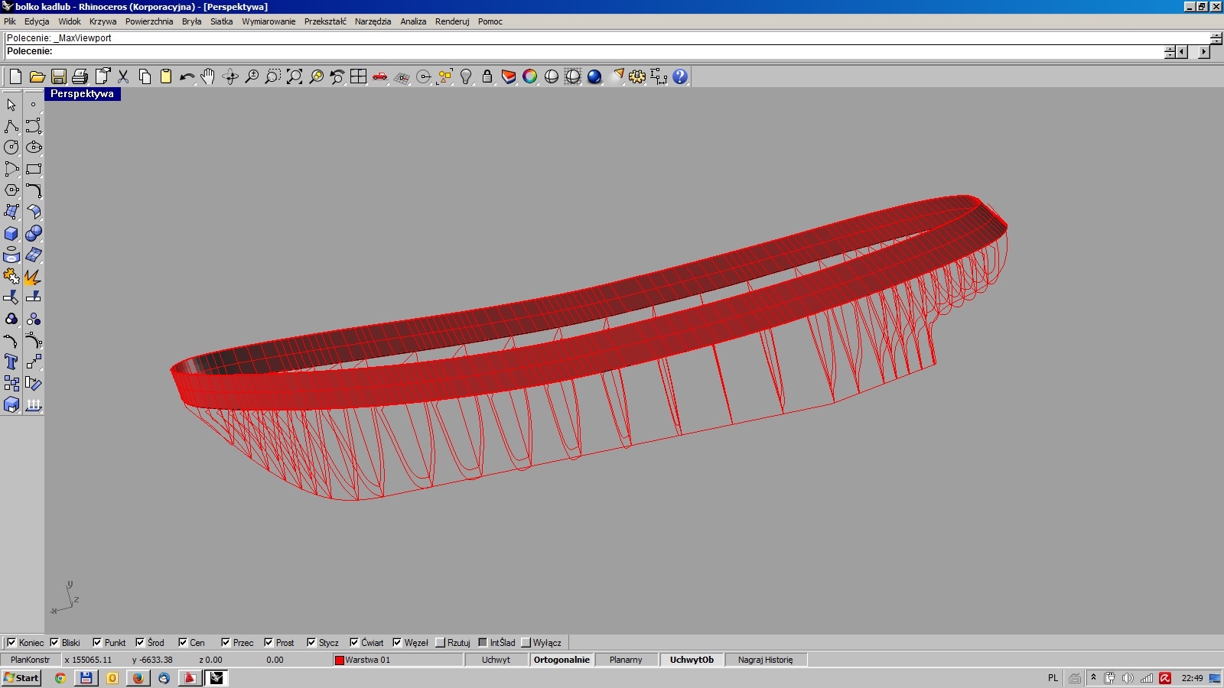The height and width of the screenshot is (688, 1224).
Task: Open the Powierzchnia menu
Action: (x=149, y=21)
